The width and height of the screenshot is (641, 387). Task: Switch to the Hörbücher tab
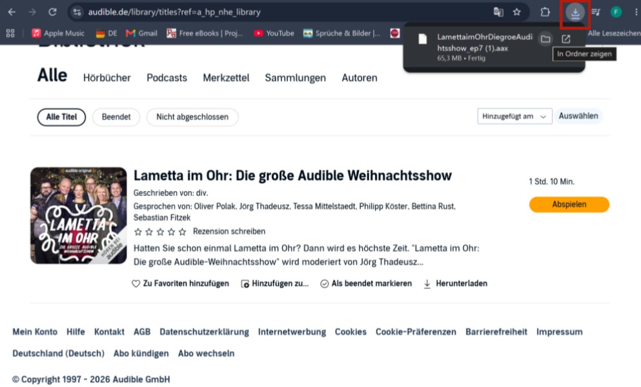[x=107, y=77]
